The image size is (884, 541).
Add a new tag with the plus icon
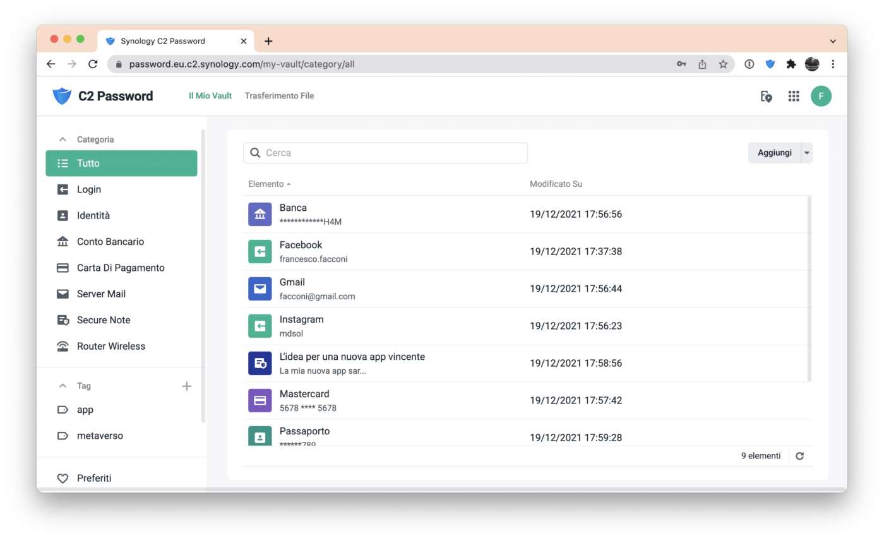[186, 385]
